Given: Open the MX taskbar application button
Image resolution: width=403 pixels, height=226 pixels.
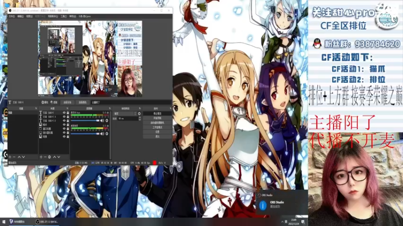Looking at the screenshot, I should point(21,221).
